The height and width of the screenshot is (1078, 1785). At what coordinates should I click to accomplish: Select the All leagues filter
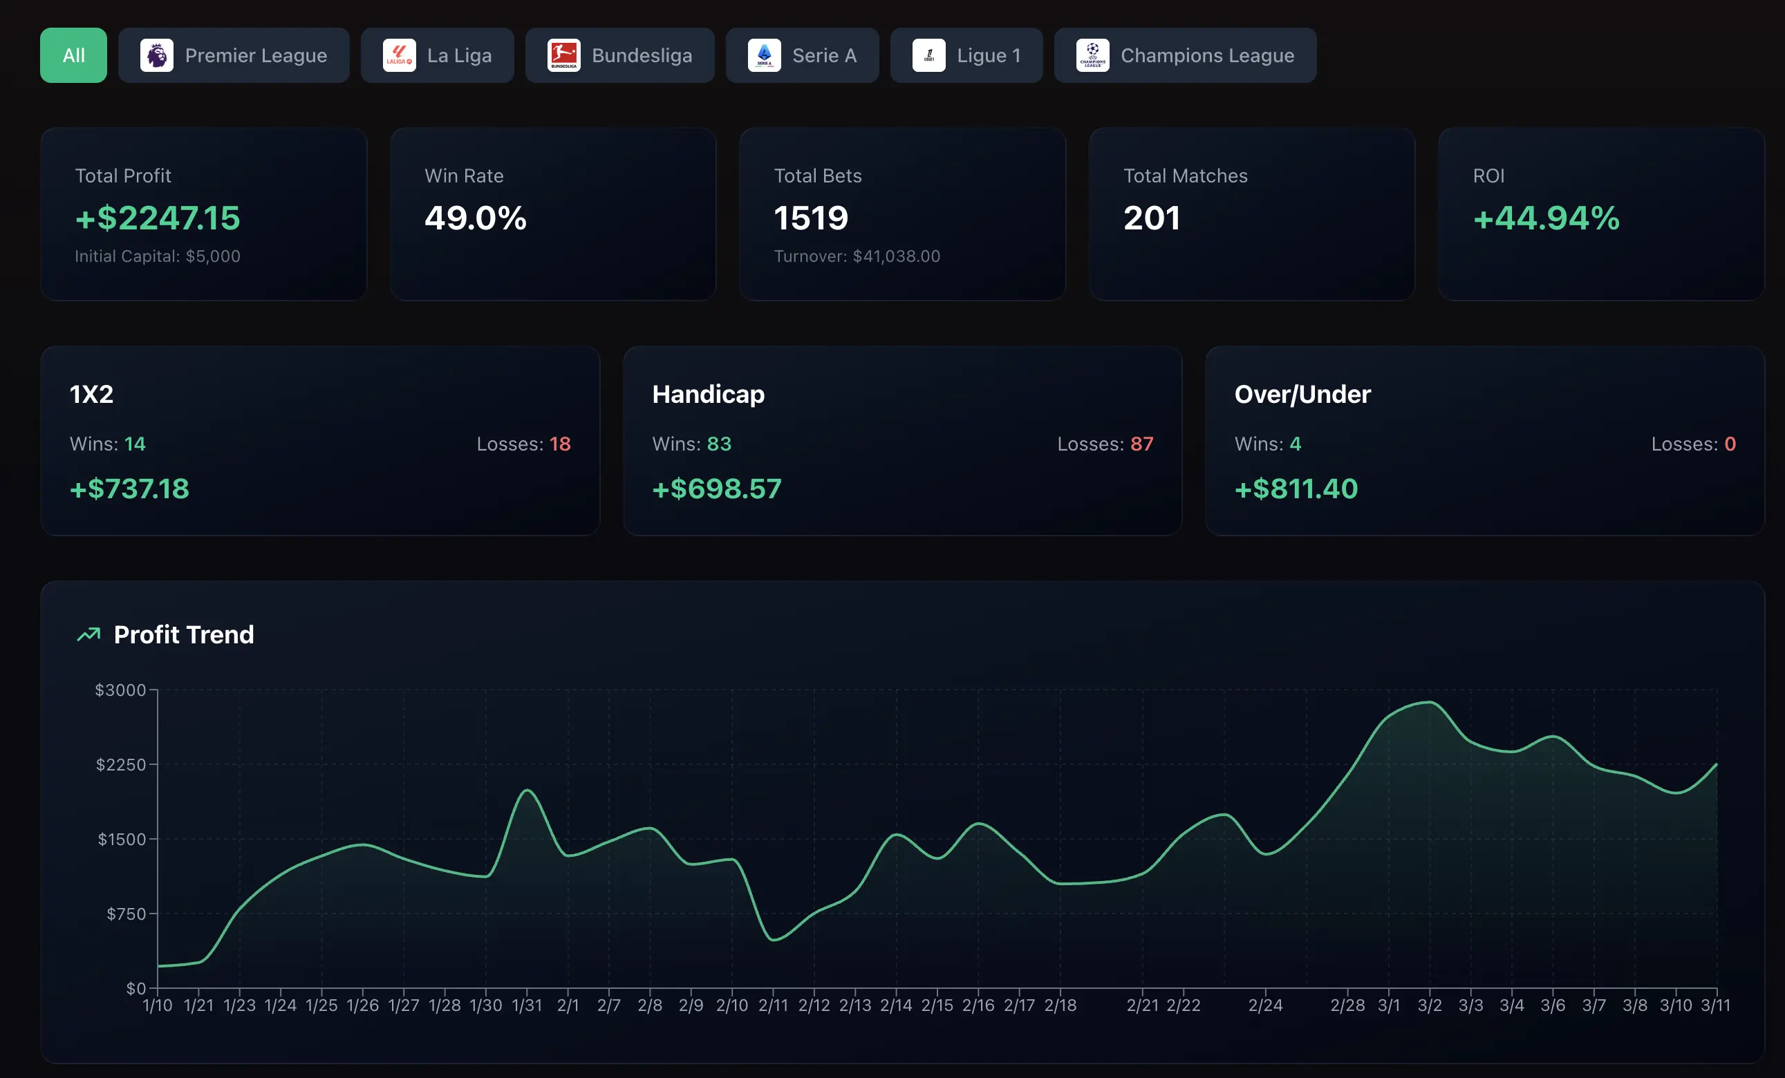coord(73,55)
